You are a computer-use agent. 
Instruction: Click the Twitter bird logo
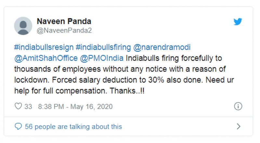[x=238, y=22]
